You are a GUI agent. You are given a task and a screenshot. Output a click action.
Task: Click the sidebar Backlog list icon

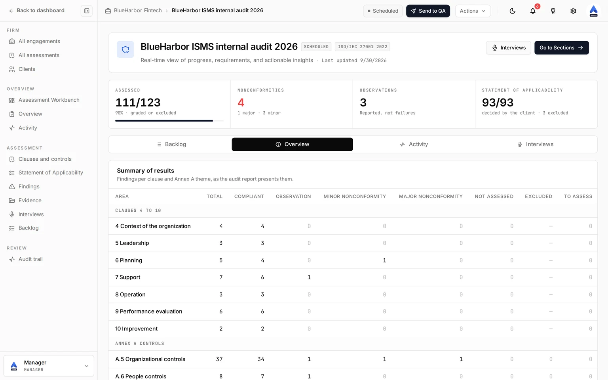(x=12, y=228)
